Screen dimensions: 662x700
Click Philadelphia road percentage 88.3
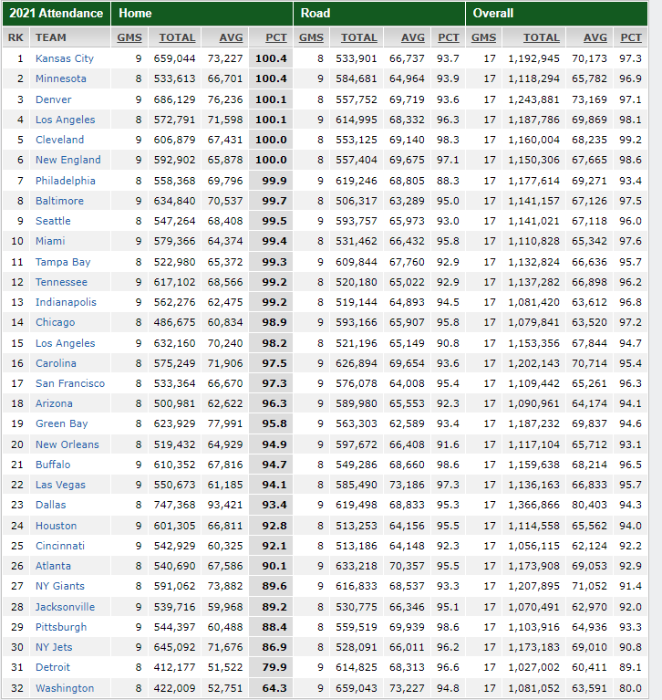pyautogui.click(x=448, y=181)
